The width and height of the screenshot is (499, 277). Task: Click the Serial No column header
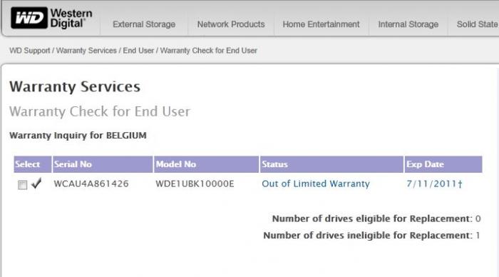point(103,164)
